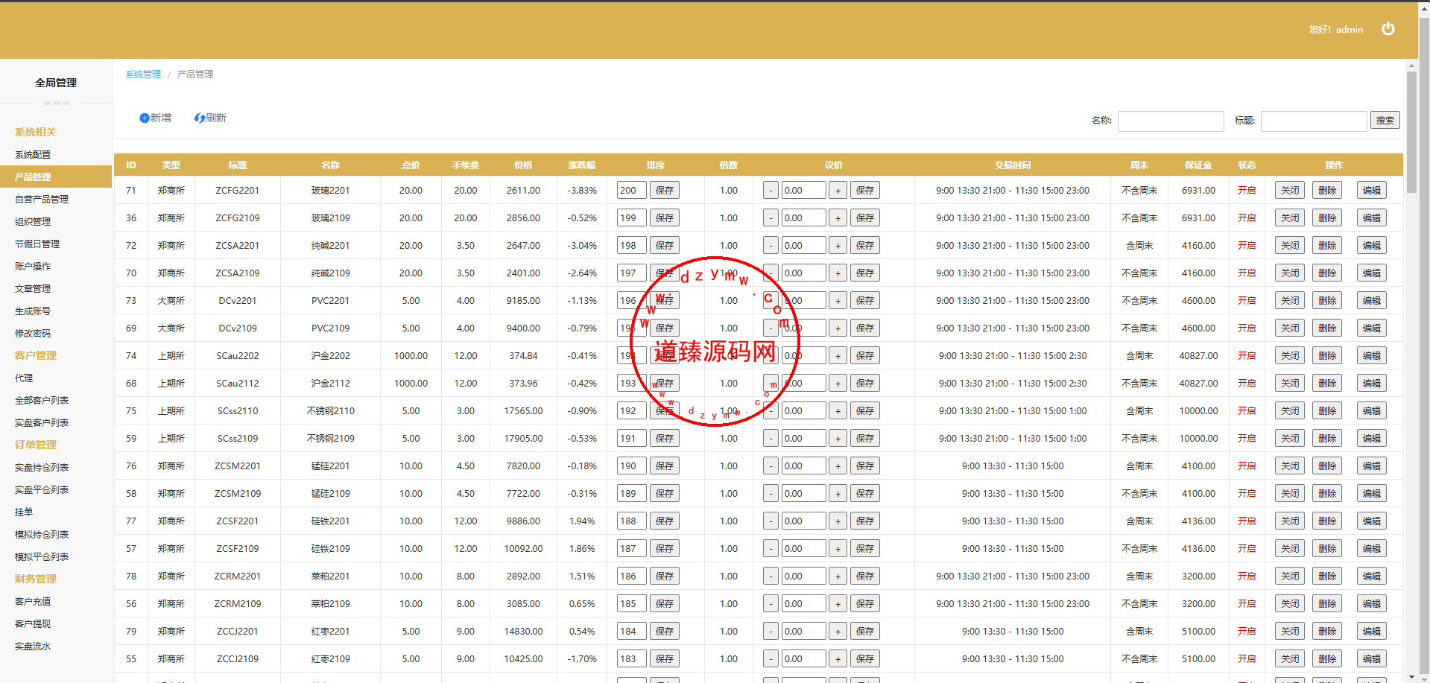Edit product PVC2109
1430x683 pixels.
(1371, 328)
